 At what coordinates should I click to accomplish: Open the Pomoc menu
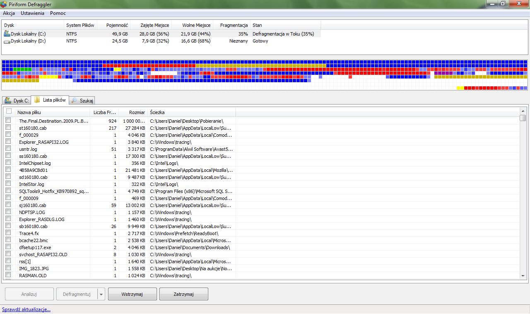58,13
